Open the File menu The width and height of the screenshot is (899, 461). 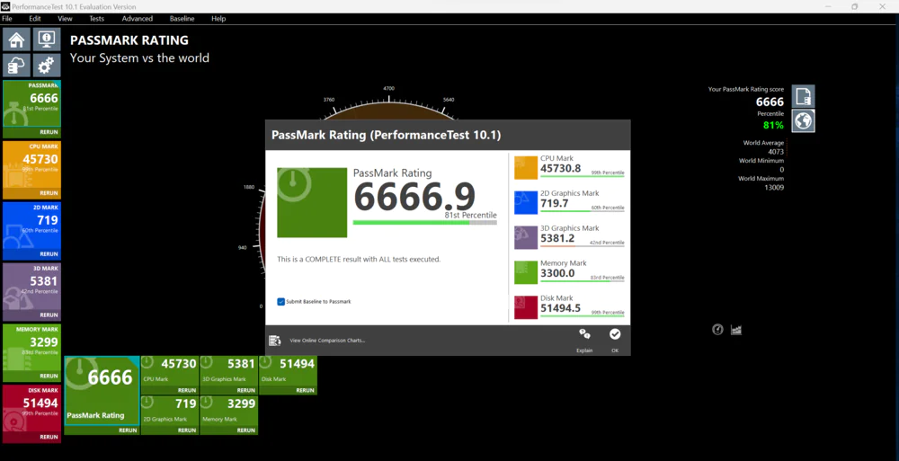(7, 18)
